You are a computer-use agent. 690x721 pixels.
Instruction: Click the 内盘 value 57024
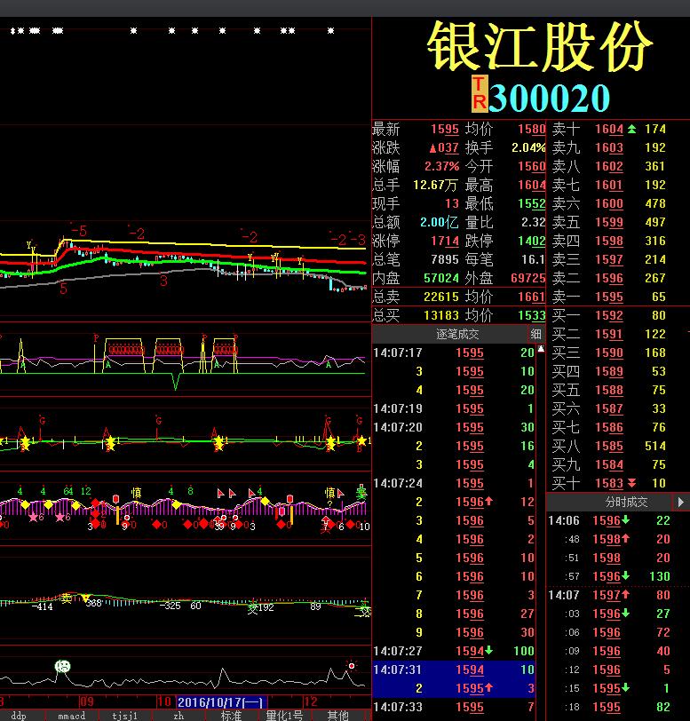pos(441,278)
